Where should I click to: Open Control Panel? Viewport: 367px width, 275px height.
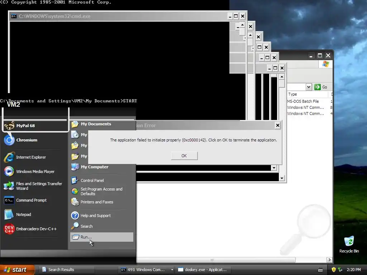coord(102,180)
